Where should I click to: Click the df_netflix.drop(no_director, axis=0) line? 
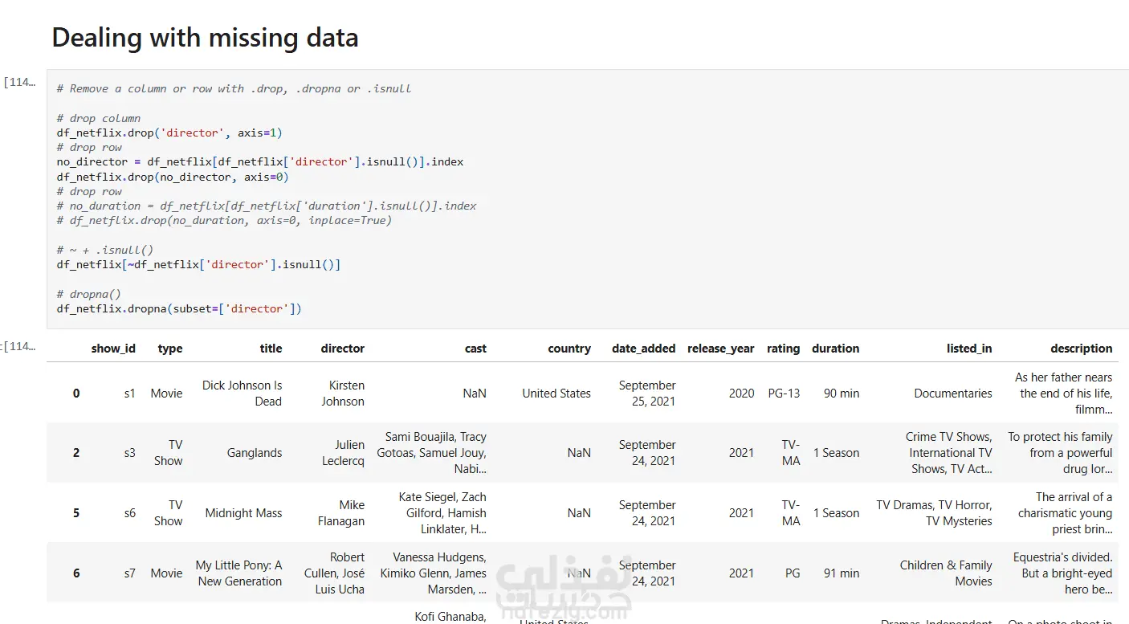point(173,177)
